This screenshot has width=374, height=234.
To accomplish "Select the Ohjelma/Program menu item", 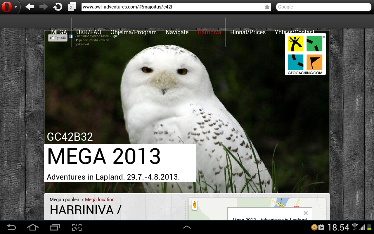I will 133,32.
